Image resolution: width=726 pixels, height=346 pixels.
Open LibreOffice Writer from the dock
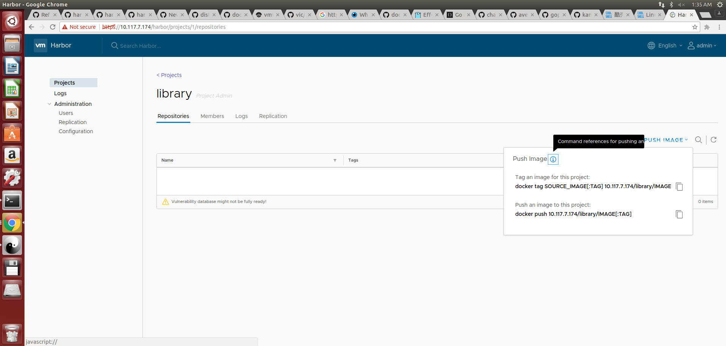pos(12,66)
